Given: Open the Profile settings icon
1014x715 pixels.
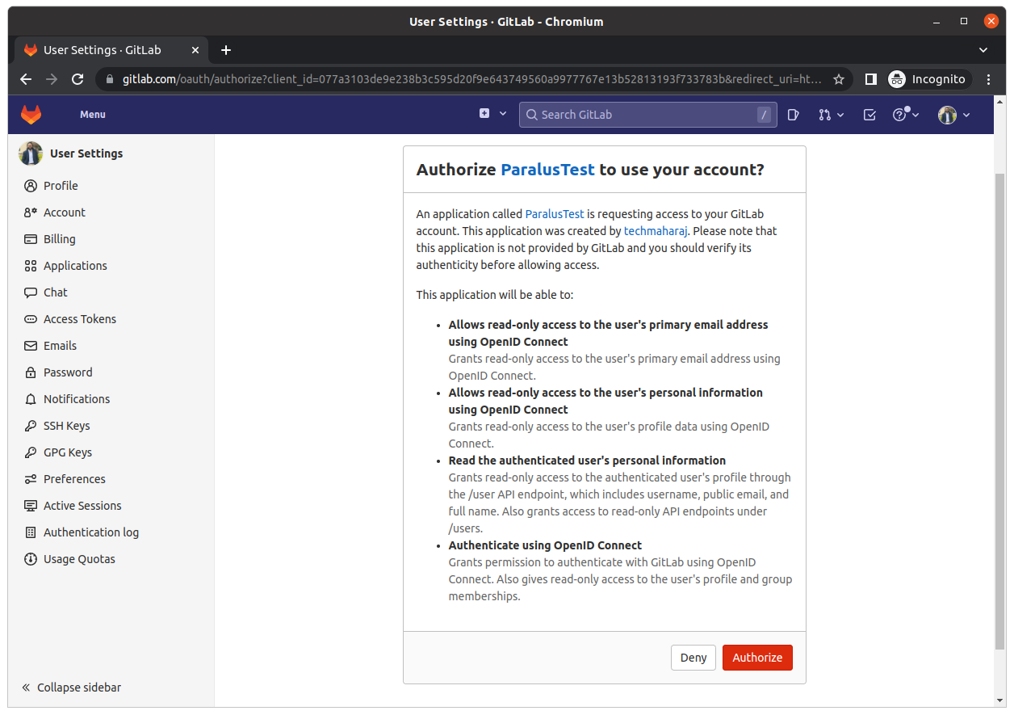Looking at the screenshot, I should coord(31,186).
